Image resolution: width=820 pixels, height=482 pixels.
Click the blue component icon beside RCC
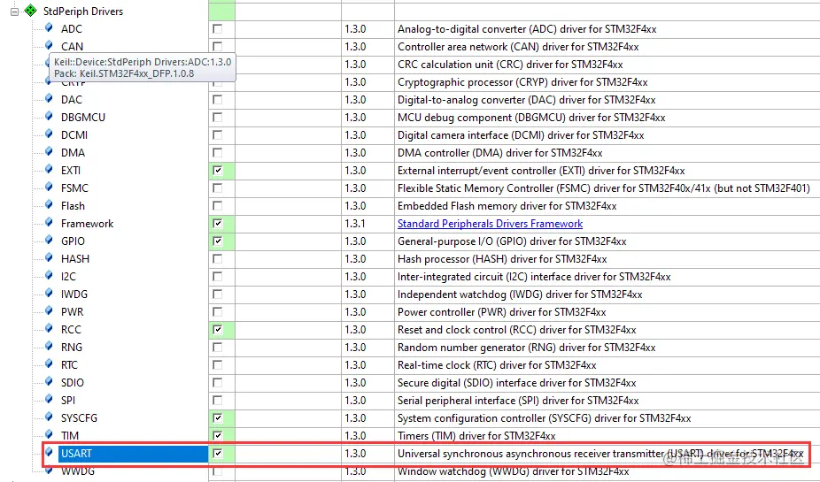click(50, 328)
